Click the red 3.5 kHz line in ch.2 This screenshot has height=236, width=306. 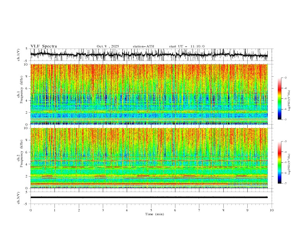click(149, 167)
